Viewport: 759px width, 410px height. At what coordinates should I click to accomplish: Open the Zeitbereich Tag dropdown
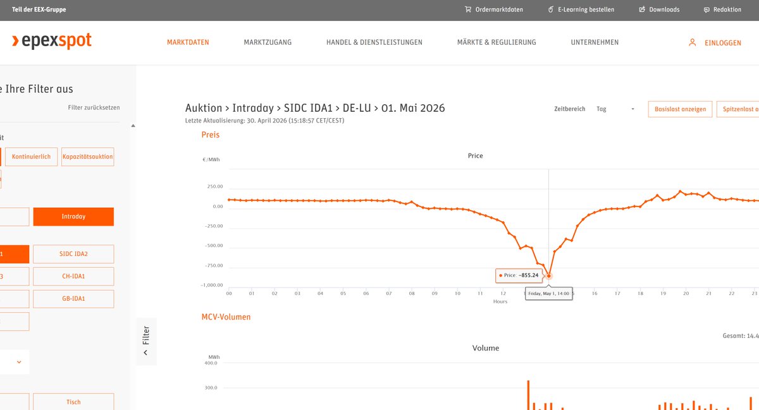tap(615, 109)
